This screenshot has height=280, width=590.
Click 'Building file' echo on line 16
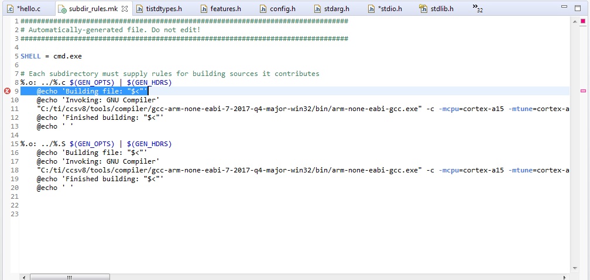tap(92, 153)
